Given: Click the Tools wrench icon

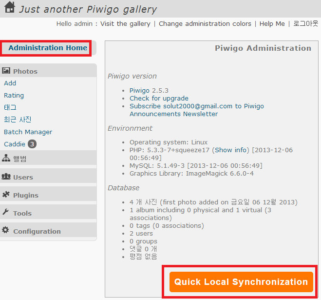Looking at the screenshot, I should tap(6, 213).
